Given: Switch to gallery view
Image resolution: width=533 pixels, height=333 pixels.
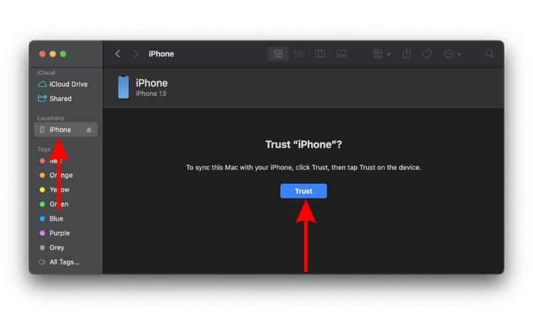Looking at the screenshot, I should coord(340,54).
